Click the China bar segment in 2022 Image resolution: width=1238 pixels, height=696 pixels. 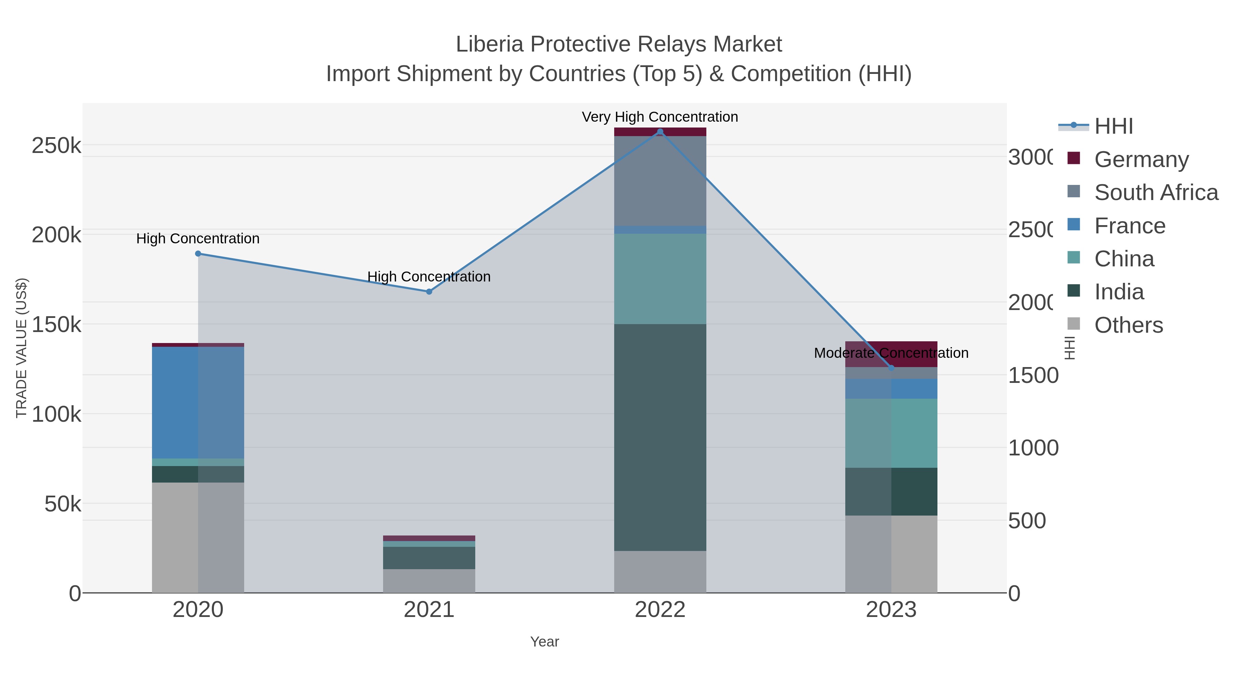[x=660, y=279]
